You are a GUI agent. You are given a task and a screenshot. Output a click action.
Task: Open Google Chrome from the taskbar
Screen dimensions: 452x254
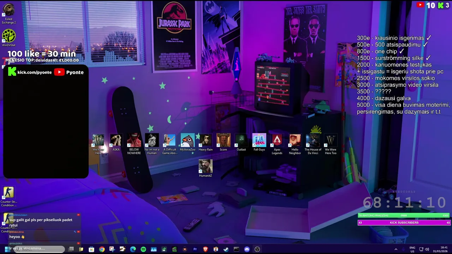(102, 249)
